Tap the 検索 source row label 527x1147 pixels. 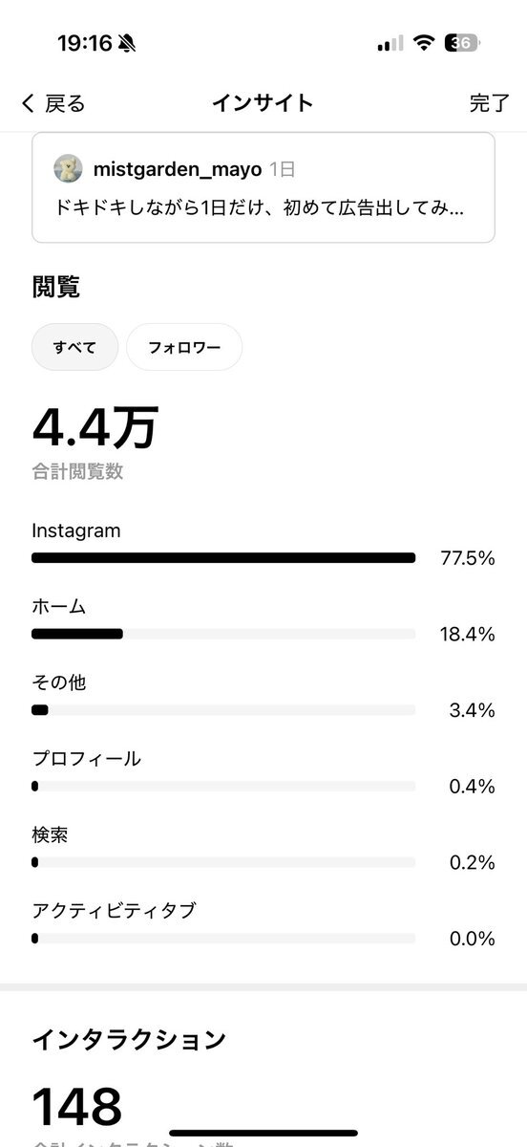(50, 835)
